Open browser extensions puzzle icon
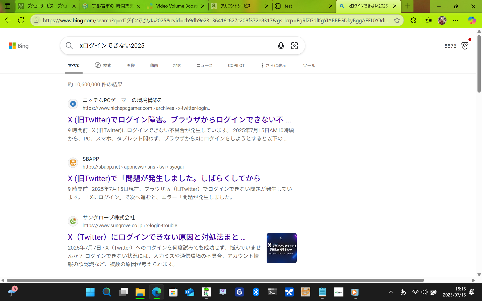The height and width of the screenshot is (301, 482). (x=413, y=20)
